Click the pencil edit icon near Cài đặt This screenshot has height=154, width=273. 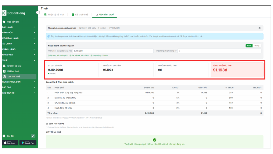point(33,136)
